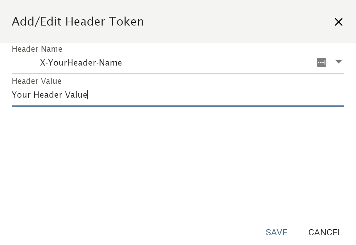Click the "X-YourHeader-Name" text
The width and height of the screenshot is (356, 245).
tap(81, 63)
